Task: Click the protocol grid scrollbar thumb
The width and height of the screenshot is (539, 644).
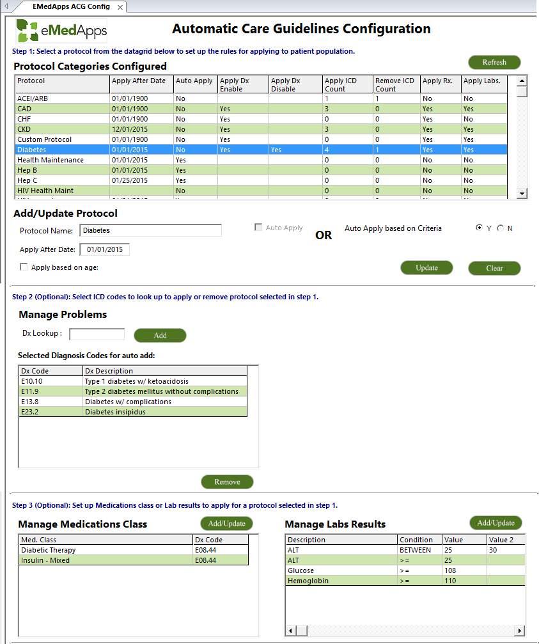Action: (522, 91)
